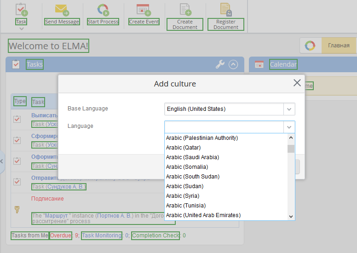Image resolution: width=357 pixels, height=253 pixels.
Task: Select Arabic (Syria) in language list
Action: point(183,196)
